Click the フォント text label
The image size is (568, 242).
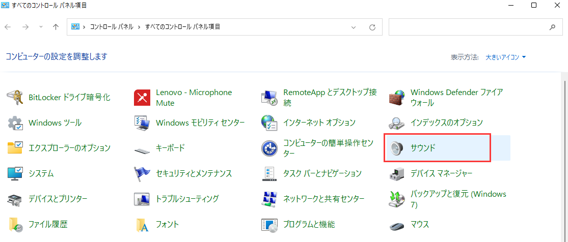(x=168, y=224)
